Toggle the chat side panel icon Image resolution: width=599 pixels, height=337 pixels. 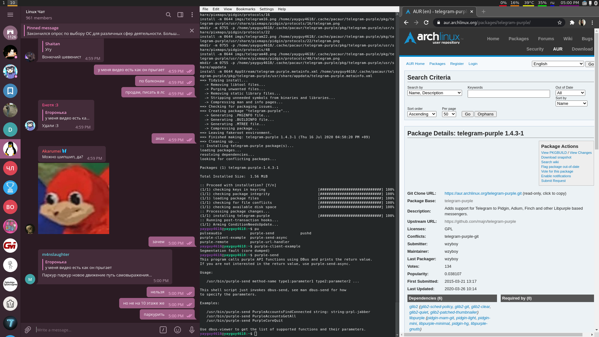pyautogui.click(x=180, y=15)
